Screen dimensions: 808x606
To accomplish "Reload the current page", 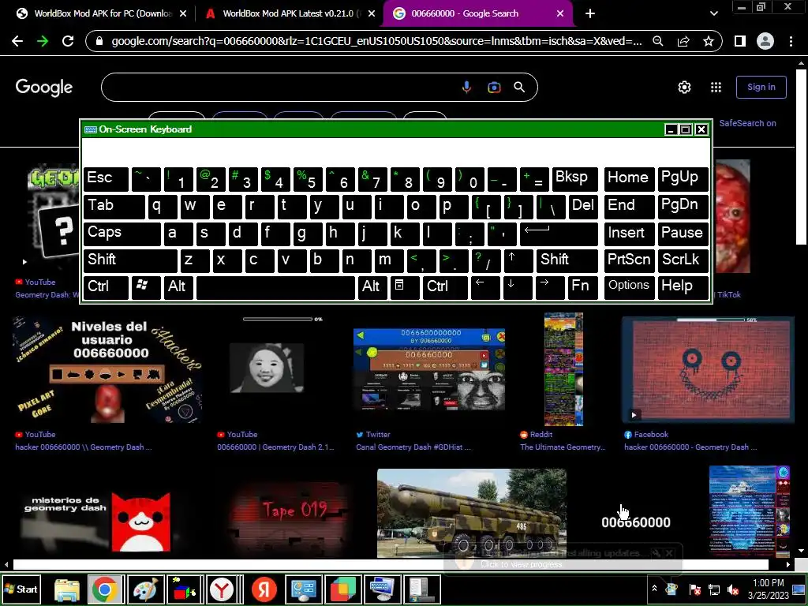I will (x=68, y=41).
